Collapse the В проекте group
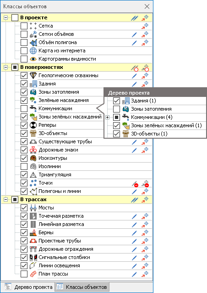Viewport: 207px width, 293px height. [6, 18]
